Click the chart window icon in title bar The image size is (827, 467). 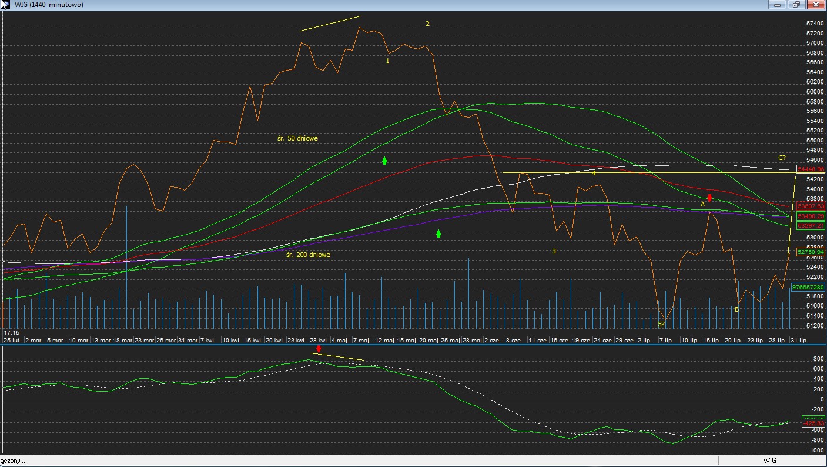pyautogui.click(x=5, y=5)
